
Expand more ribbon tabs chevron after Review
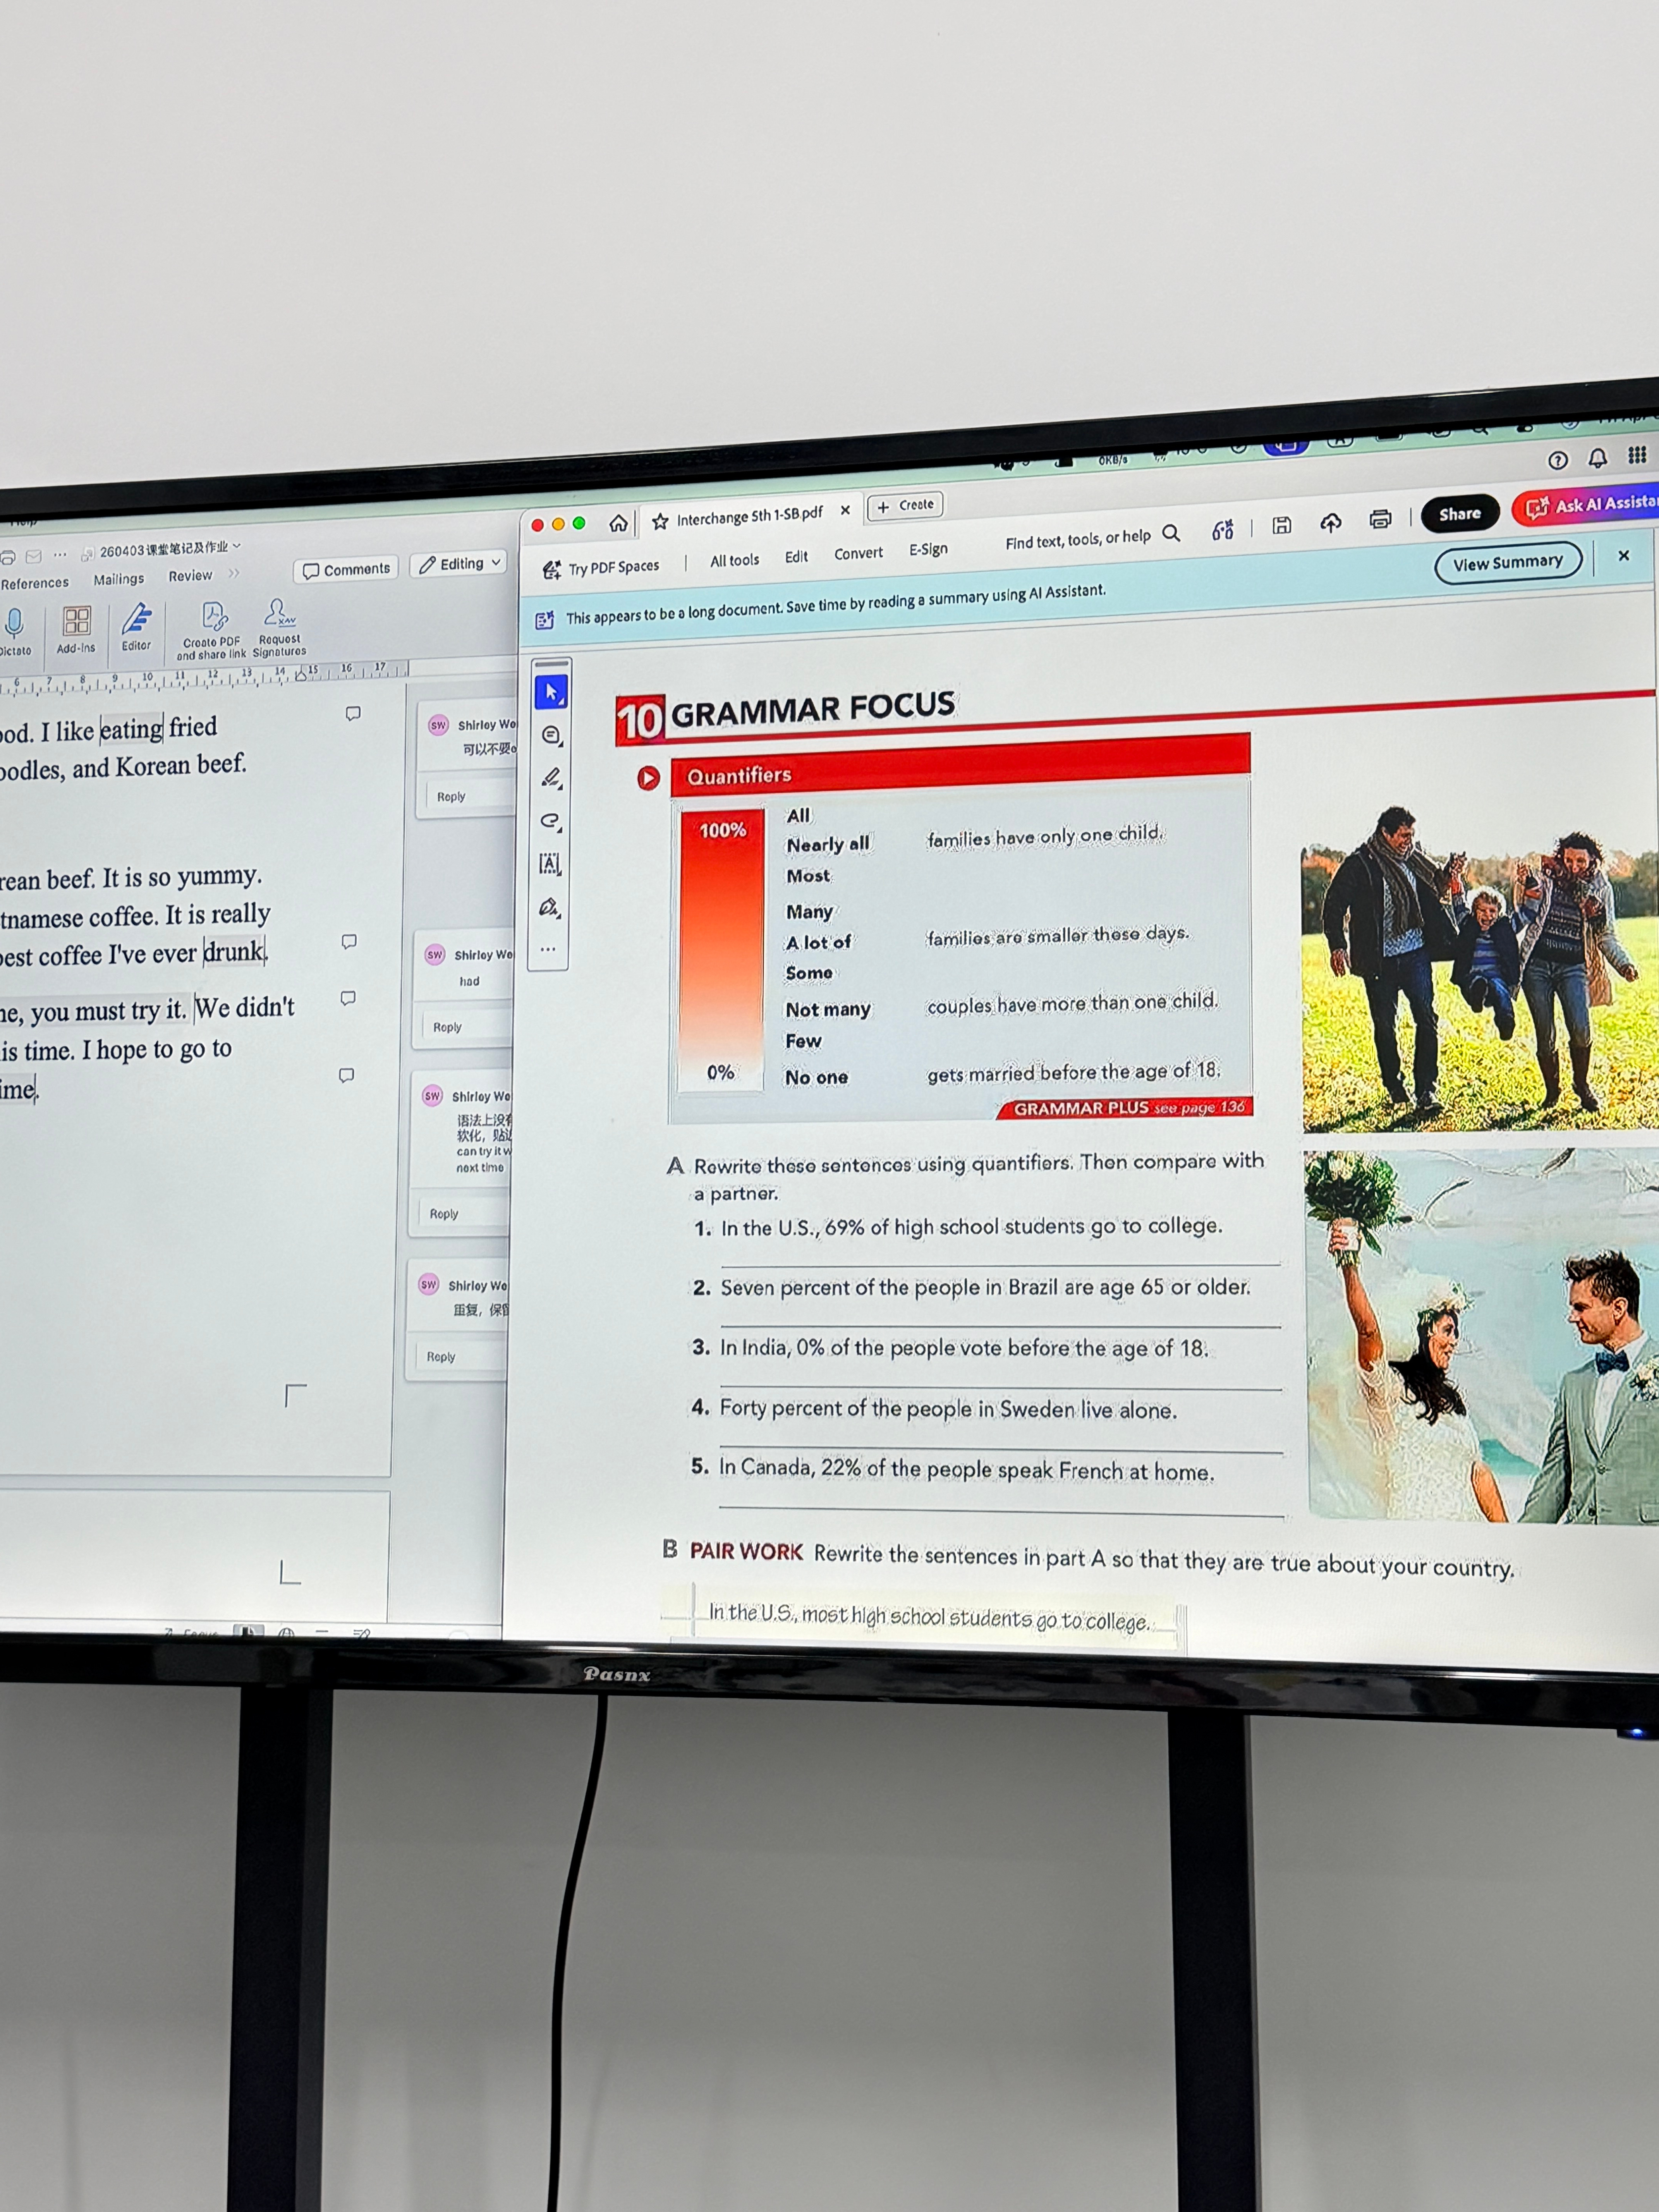(x=234, y=574)
